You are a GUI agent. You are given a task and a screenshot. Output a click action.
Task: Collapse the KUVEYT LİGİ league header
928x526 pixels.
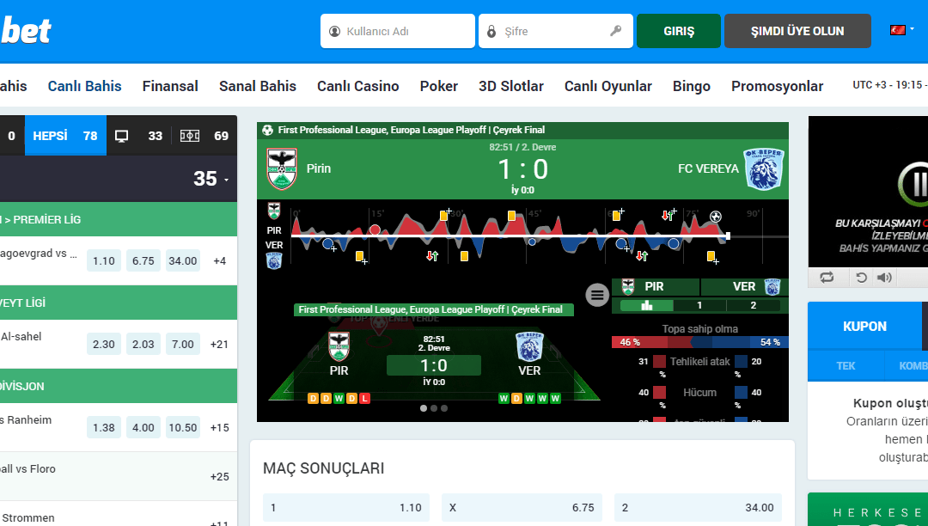[119, 303]
